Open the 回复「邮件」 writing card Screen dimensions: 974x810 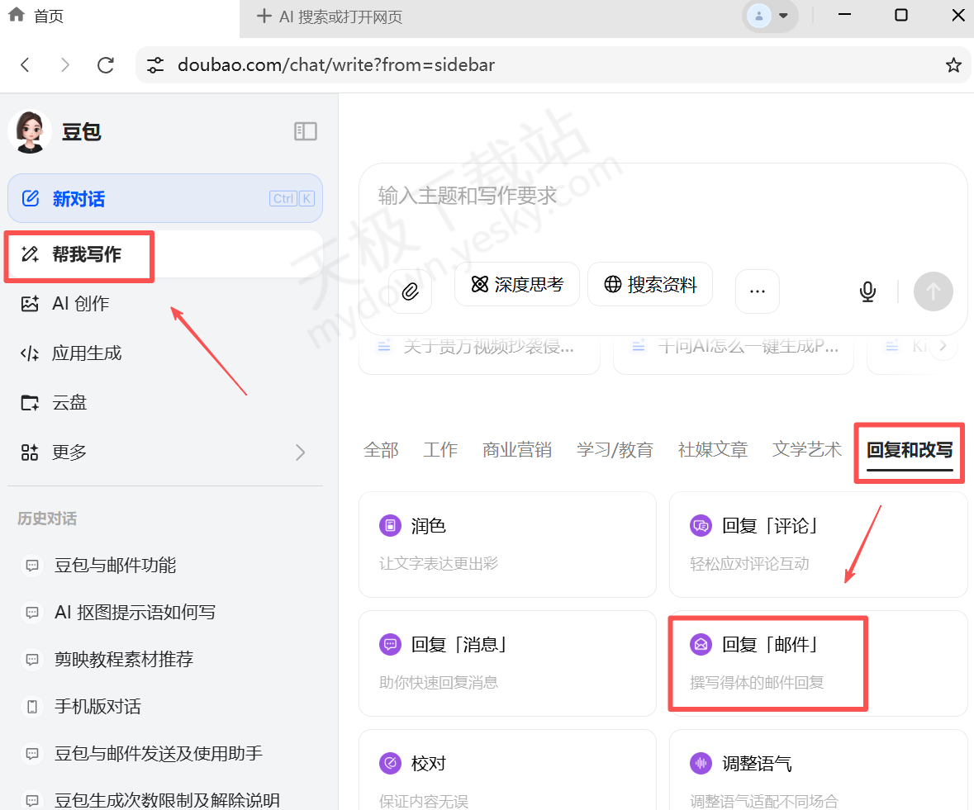pyautogui.click(x=767, y=663)
